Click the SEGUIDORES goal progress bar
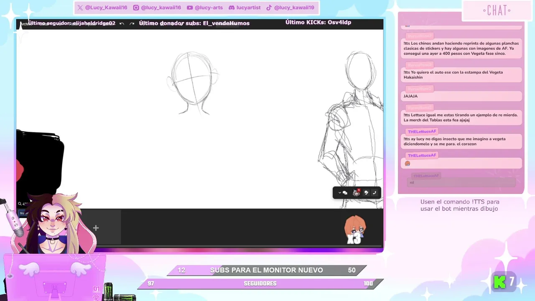This screenshot has height=301, width=535. [x=260, y=284]
